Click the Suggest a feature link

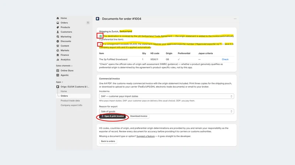145,136
